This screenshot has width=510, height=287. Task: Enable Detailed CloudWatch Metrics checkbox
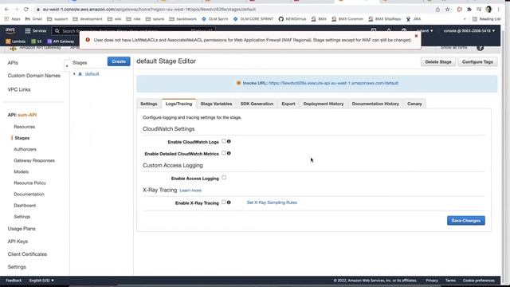pyautogui.click(x=224, y=153)
